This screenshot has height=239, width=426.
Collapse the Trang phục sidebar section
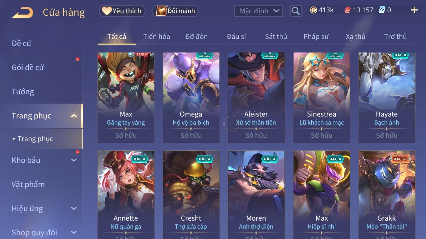[x=74, y=116]
